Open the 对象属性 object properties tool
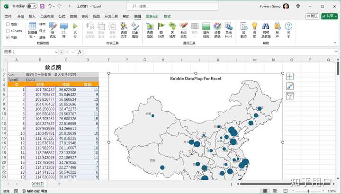The height and width of the screenshot is (194, 341). tap(135, 30)
